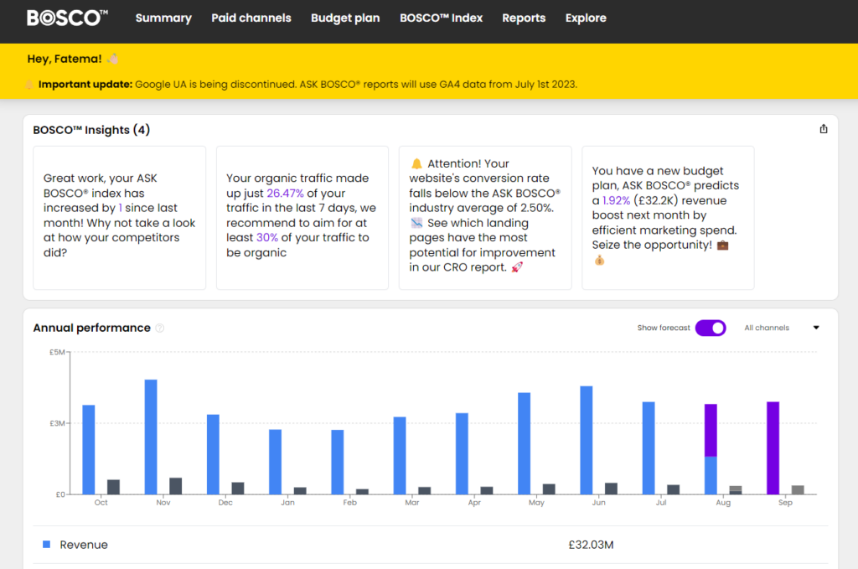Click the November blue revenue bar
Screen dimensions: 858x569
coord(151,436)
